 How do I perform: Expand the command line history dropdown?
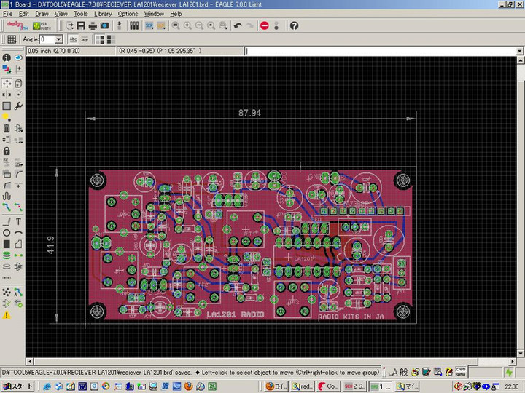pos(518,52)
